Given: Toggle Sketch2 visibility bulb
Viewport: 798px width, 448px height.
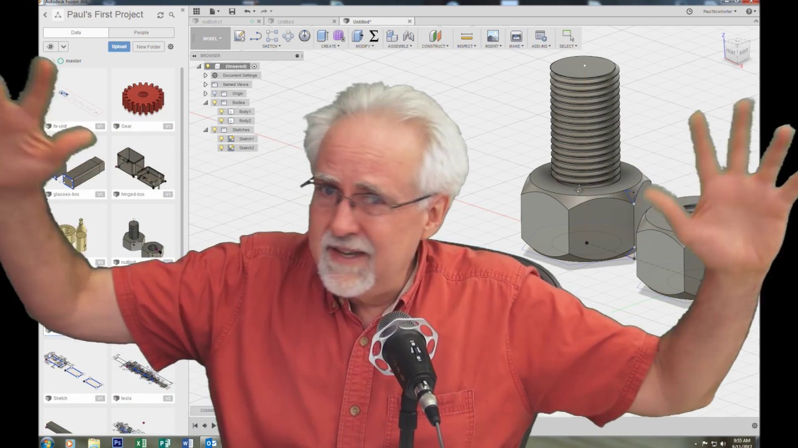Looking at the screenshot, I should pyautogui.click(x=221, y=147).
